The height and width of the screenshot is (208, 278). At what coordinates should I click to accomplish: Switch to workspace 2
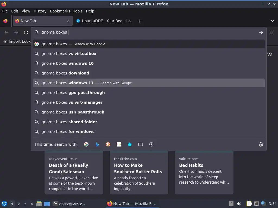[19, 204]
